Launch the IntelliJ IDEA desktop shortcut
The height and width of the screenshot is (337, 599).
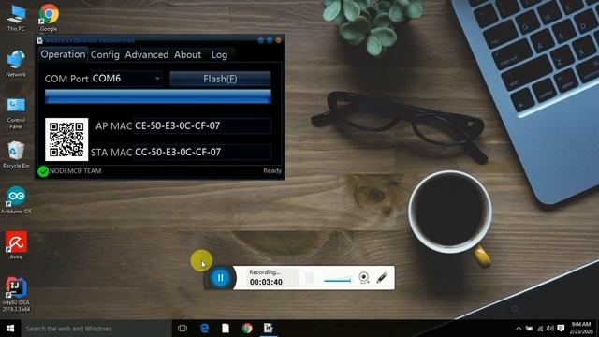pyautogui.click(x=16, y=294)
